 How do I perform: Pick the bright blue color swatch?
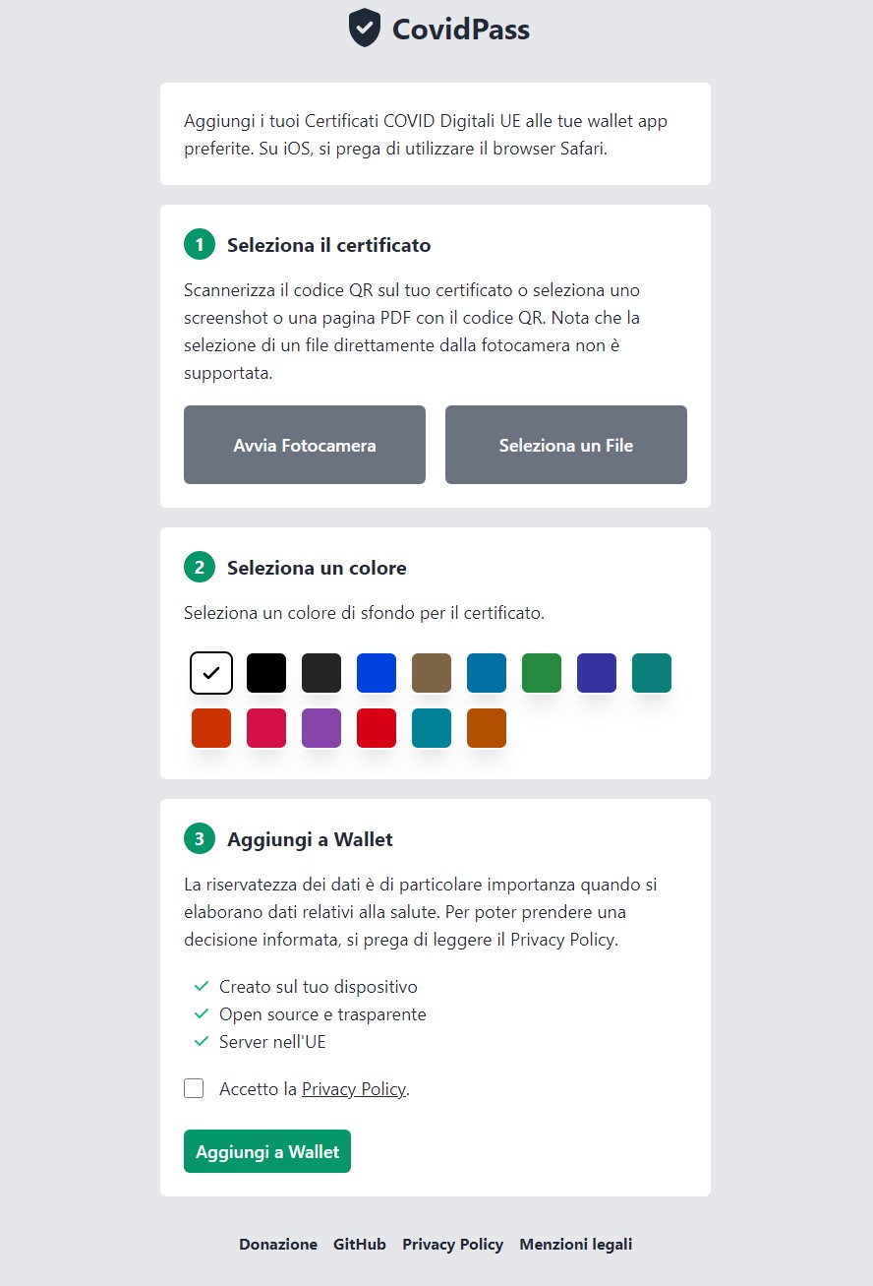(377, 673)
